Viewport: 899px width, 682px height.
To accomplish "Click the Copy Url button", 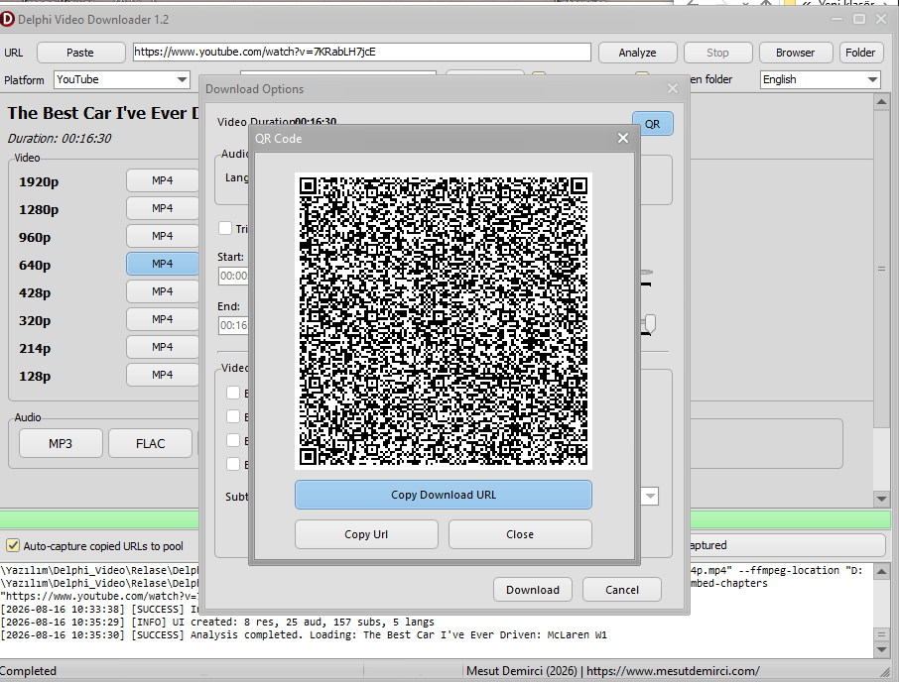I will tap(366, 534).
